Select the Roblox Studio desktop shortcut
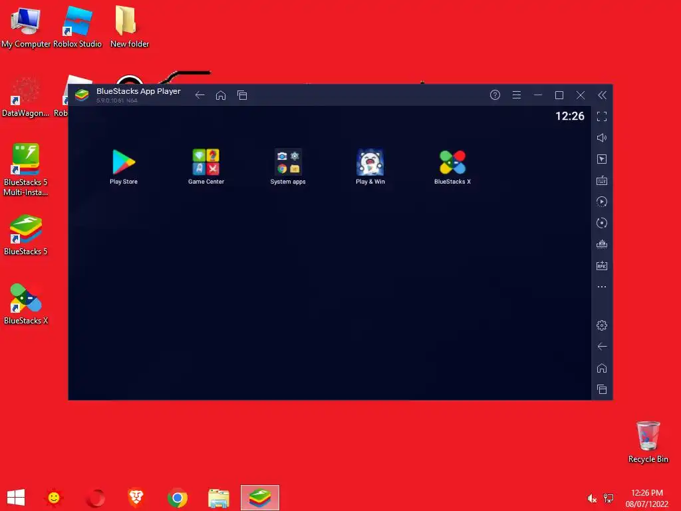Image resolution: width=681 pixels, height=511 pixels. click(x=77, y=27)
